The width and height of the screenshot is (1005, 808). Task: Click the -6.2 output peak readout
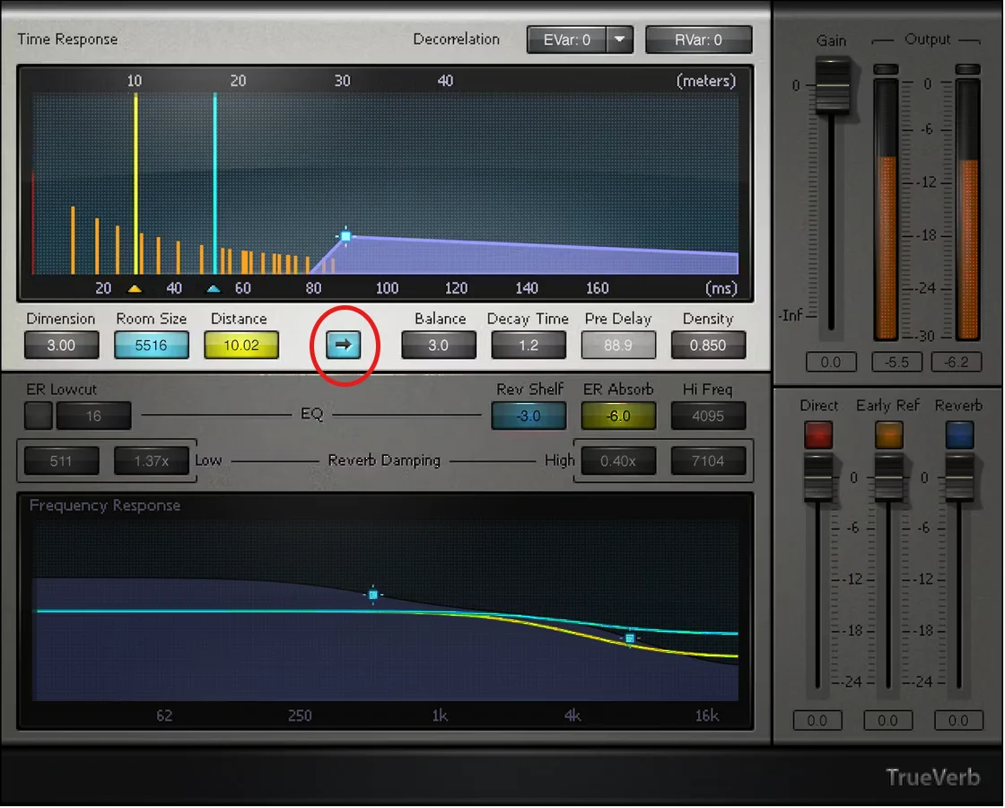957,363
